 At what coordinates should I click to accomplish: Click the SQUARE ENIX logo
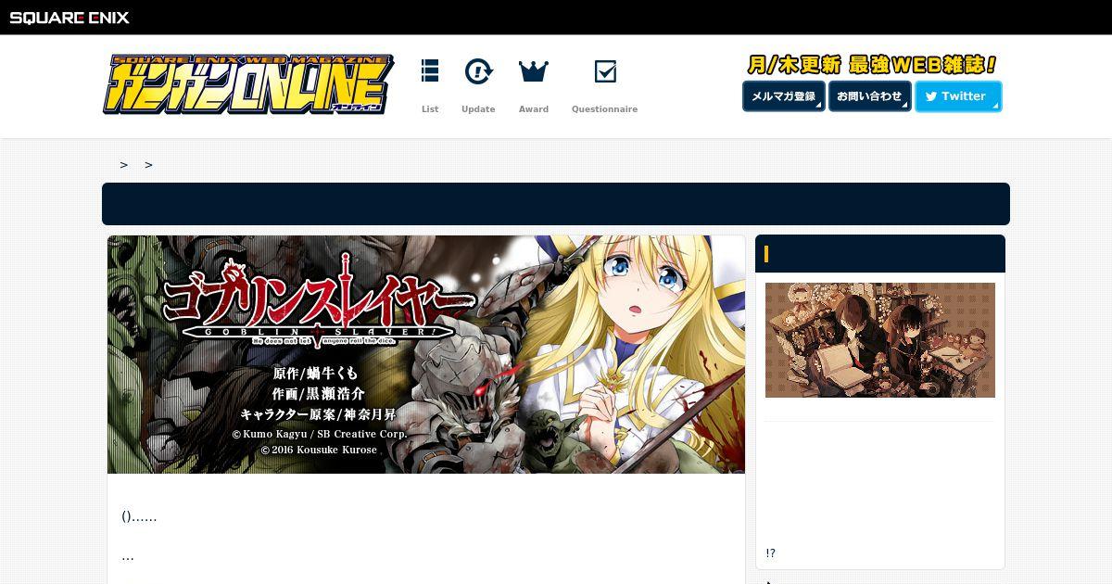point(69,18)
